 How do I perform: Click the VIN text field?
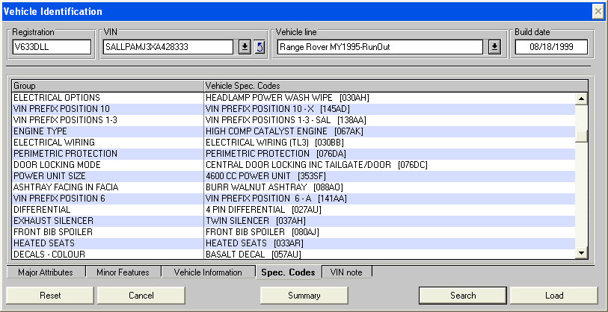point(168,47)
